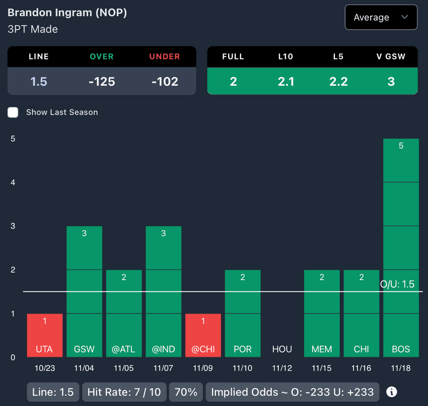Click the red @CHI bar in chart
The width and height of the screenshot is (428, 406).
point(203,335)
